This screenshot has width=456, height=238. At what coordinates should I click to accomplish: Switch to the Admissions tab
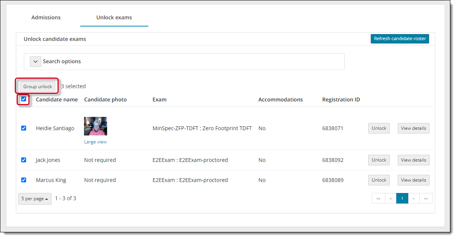46,17
